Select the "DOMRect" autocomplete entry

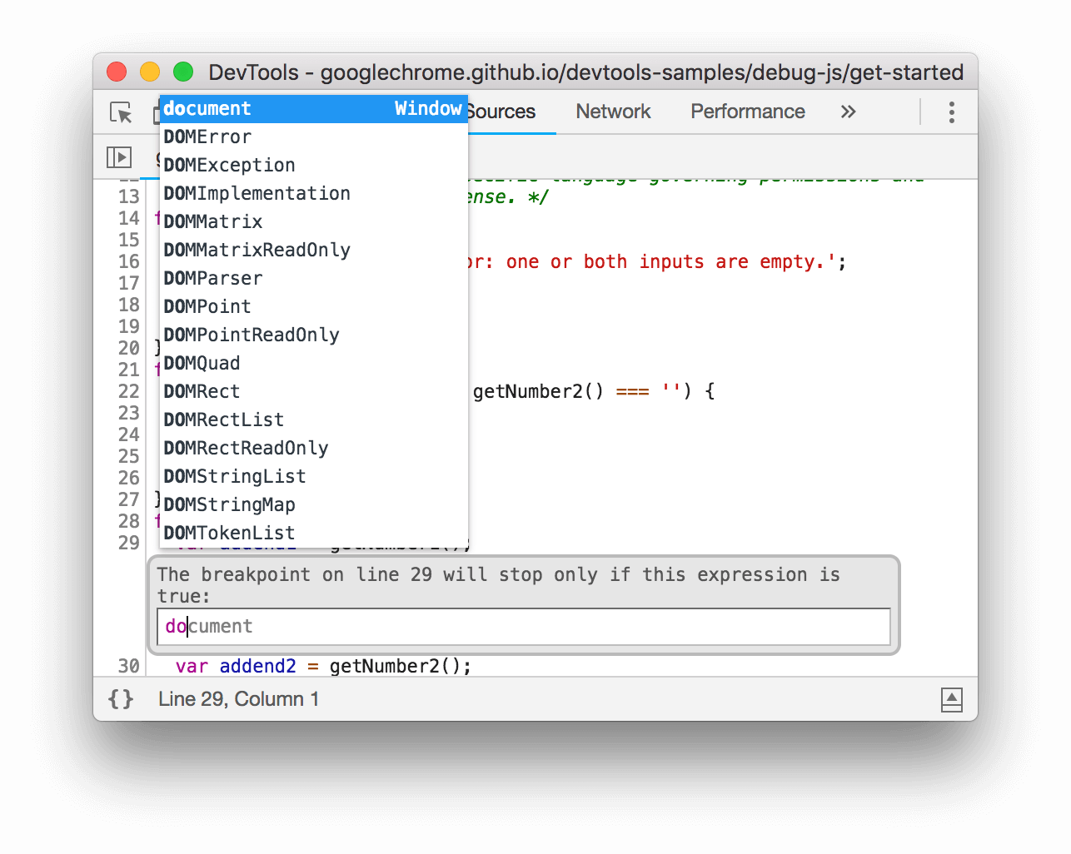click(202, 391)
